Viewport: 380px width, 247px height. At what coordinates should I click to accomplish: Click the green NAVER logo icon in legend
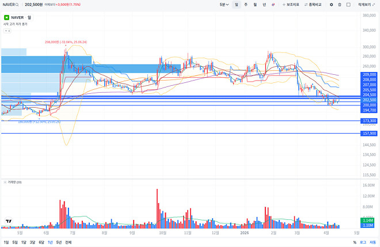pos(6,17)
